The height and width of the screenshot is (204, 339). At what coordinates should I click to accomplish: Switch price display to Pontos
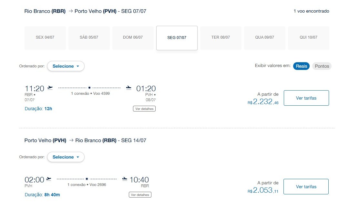point(322,66)
